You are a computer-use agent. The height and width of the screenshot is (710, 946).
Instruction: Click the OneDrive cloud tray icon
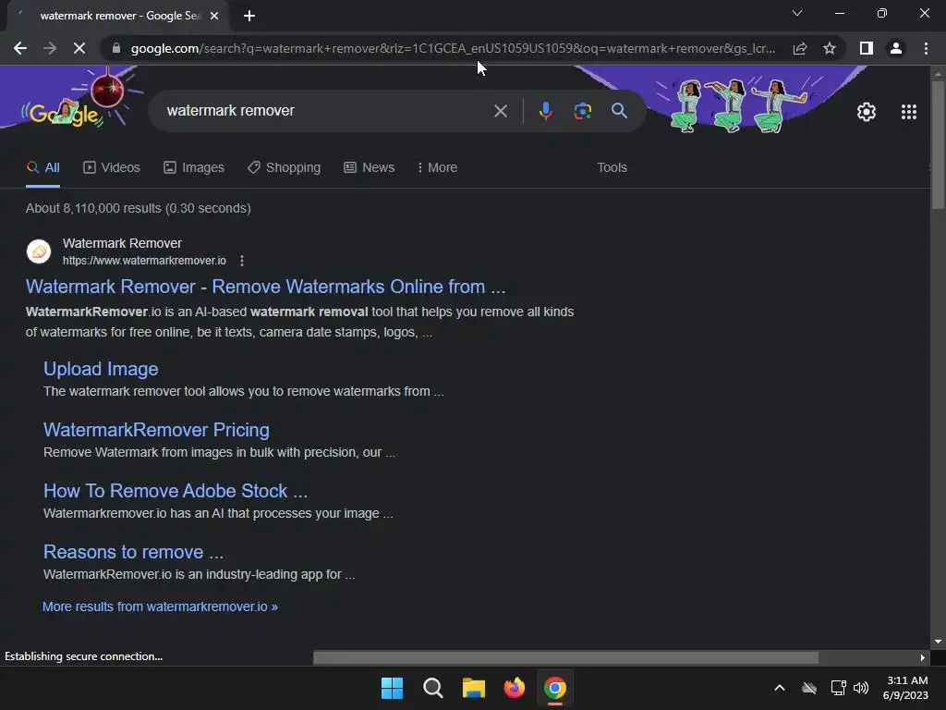click(x=809, y=688)
